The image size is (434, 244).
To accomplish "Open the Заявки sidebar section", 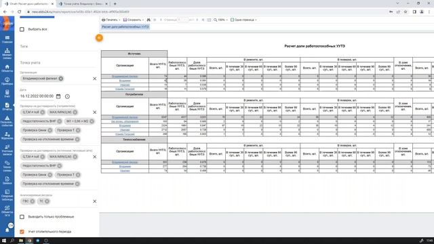I will point(7,180).
